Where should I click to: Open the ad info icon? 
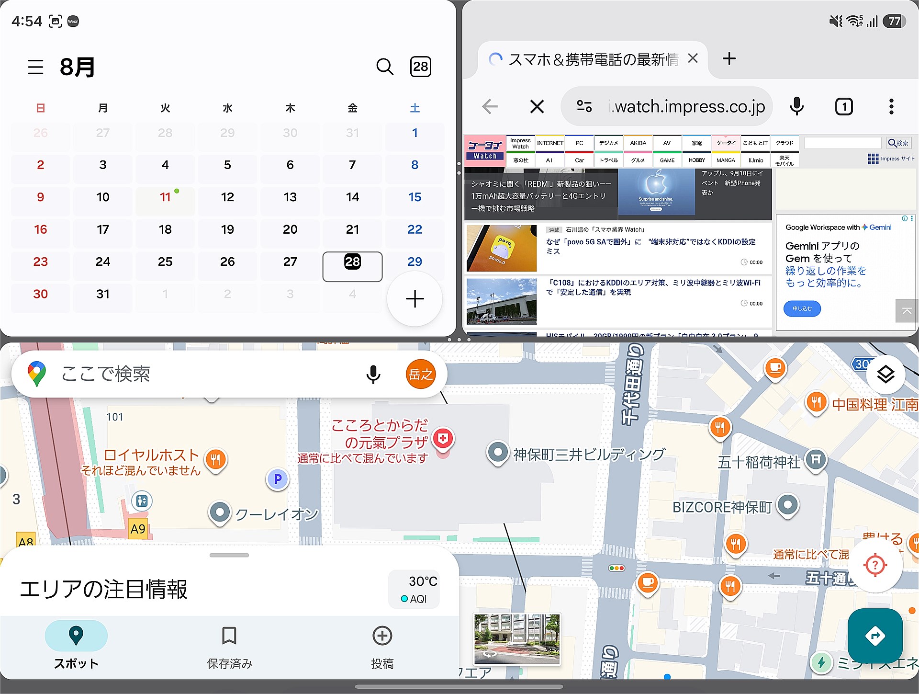pos(905,218)
